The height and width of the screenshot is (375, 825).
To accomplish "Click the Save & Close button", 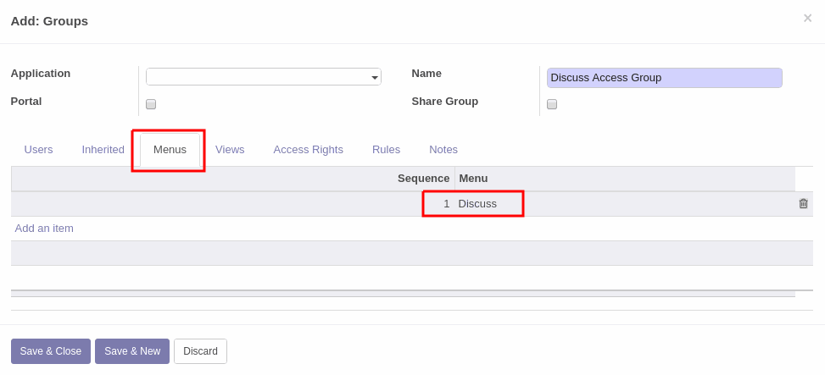I will pos(51,351).
